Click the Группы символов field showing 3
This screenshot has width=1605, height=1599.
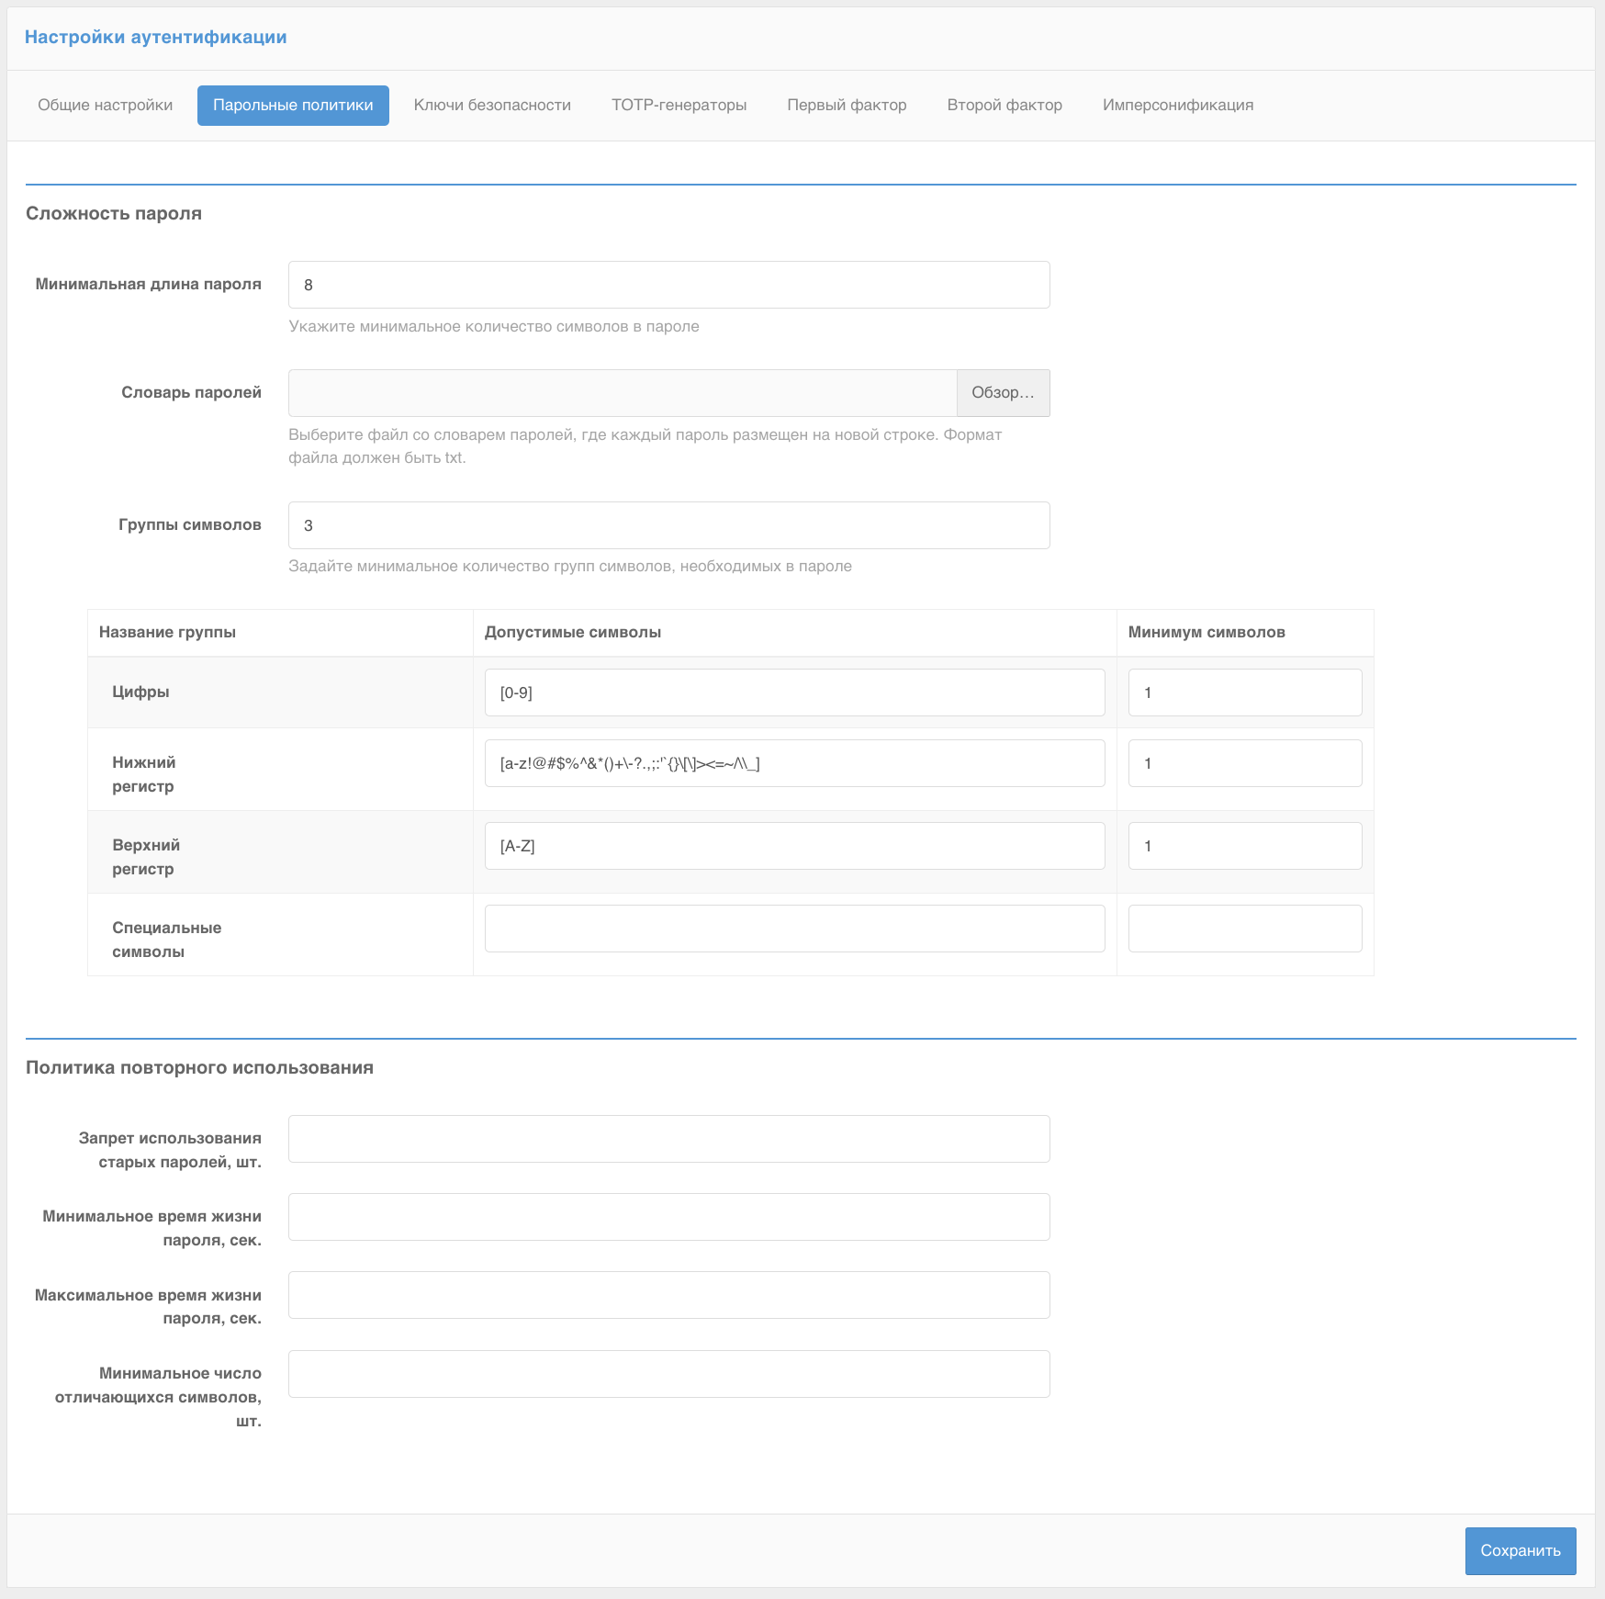point(668,524)
